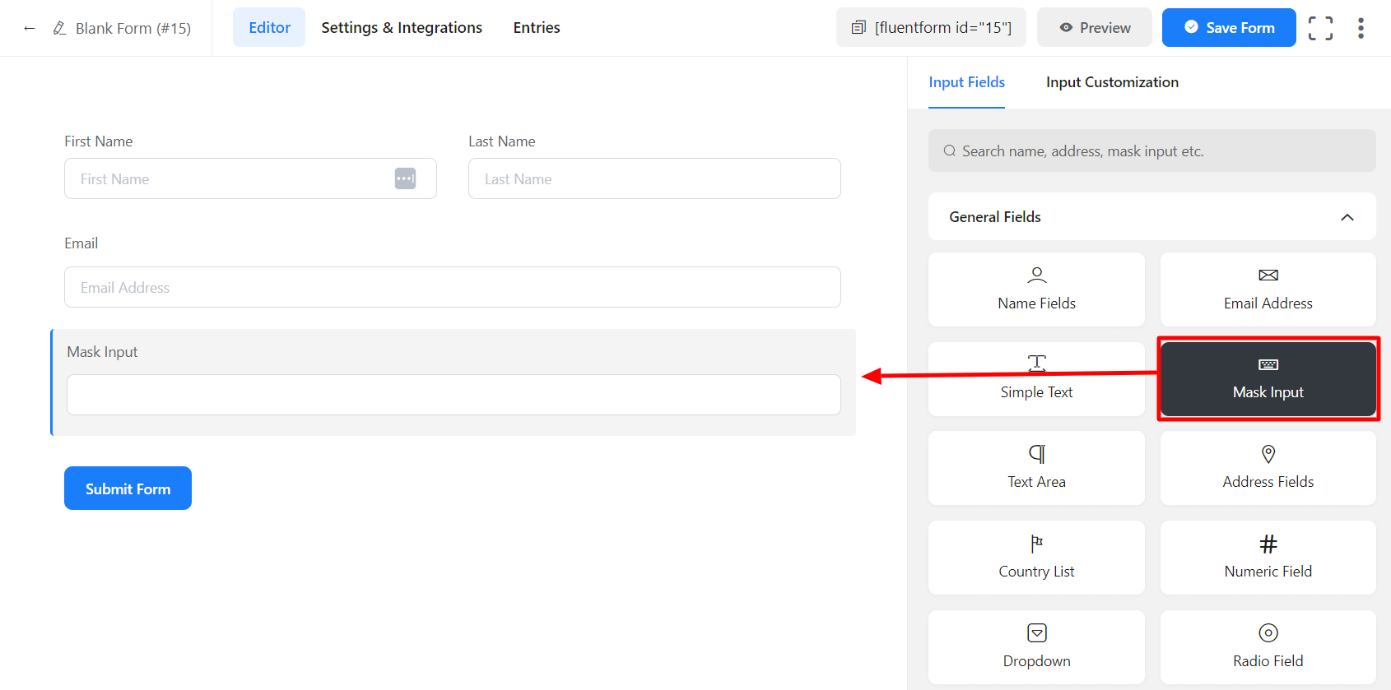Add the Country List field

pyautogui.click(x=1036, y=558)
